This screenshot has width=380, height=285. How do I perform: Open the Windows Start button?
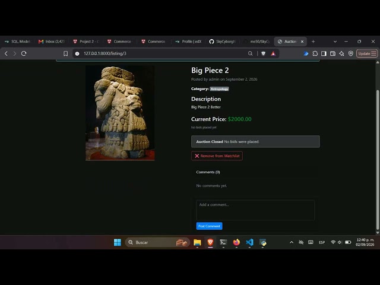(118, 242)
